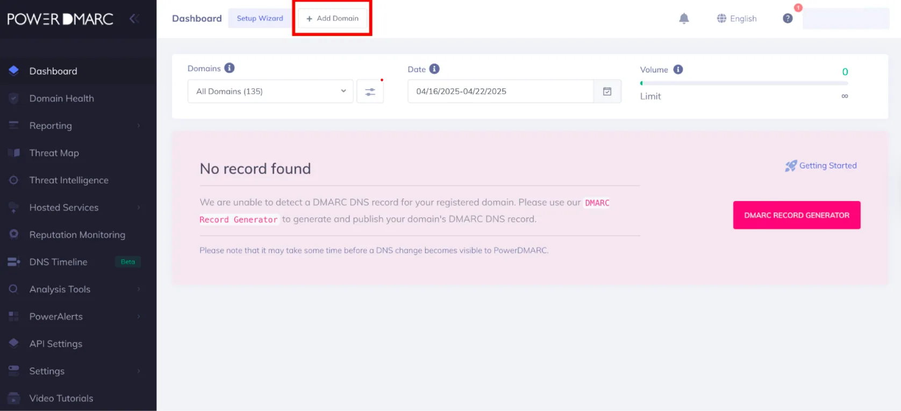Expand the Analysis Tools submenu arrow
Image resolution: width=901 pixels, height=411 pixels.
coord(139,289)
